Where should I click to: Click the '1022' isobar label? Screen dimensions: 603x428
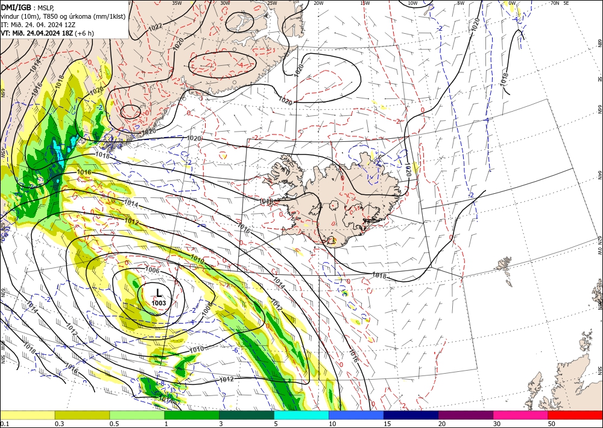(155, 27)
